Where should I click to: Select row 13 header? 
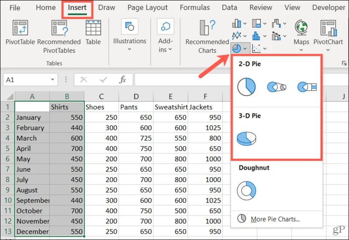click(x=7, y=231)
